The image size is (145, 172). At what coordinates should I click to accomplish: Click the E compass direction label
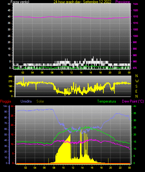click(x=136, y=91)
